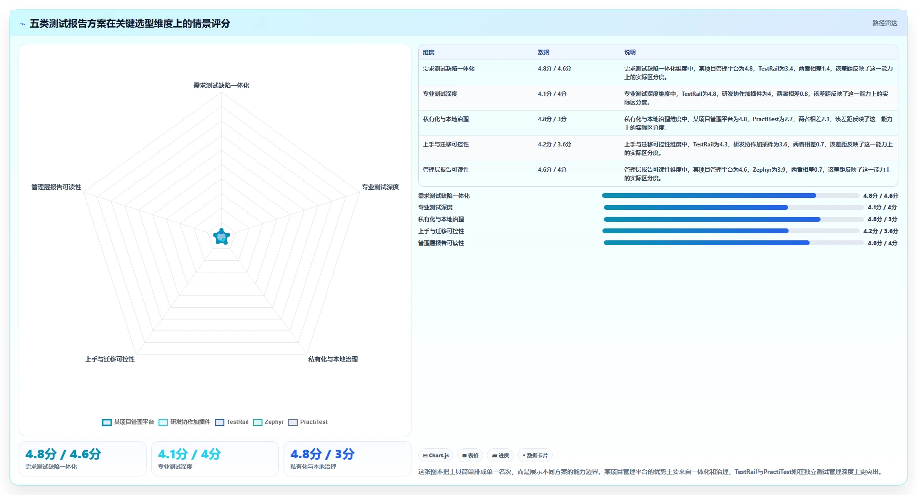The width and height of the screenshot is (917, 495).
Task: Click table cell 上手与迁移可控性
Action: pos(446,144)
